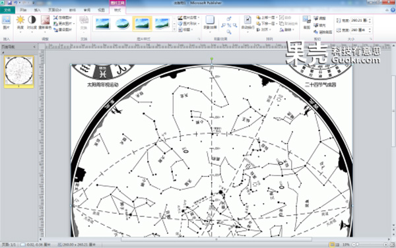This screenshot has width=396, height=248.
Task: Open the Size group dialog launcher
Action: 371,39
